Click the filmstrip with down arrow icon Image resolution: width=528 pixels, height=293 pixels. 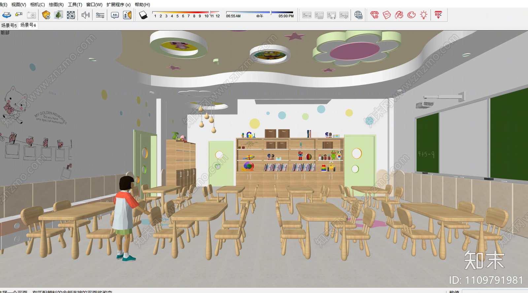click(x=344, y=15)
